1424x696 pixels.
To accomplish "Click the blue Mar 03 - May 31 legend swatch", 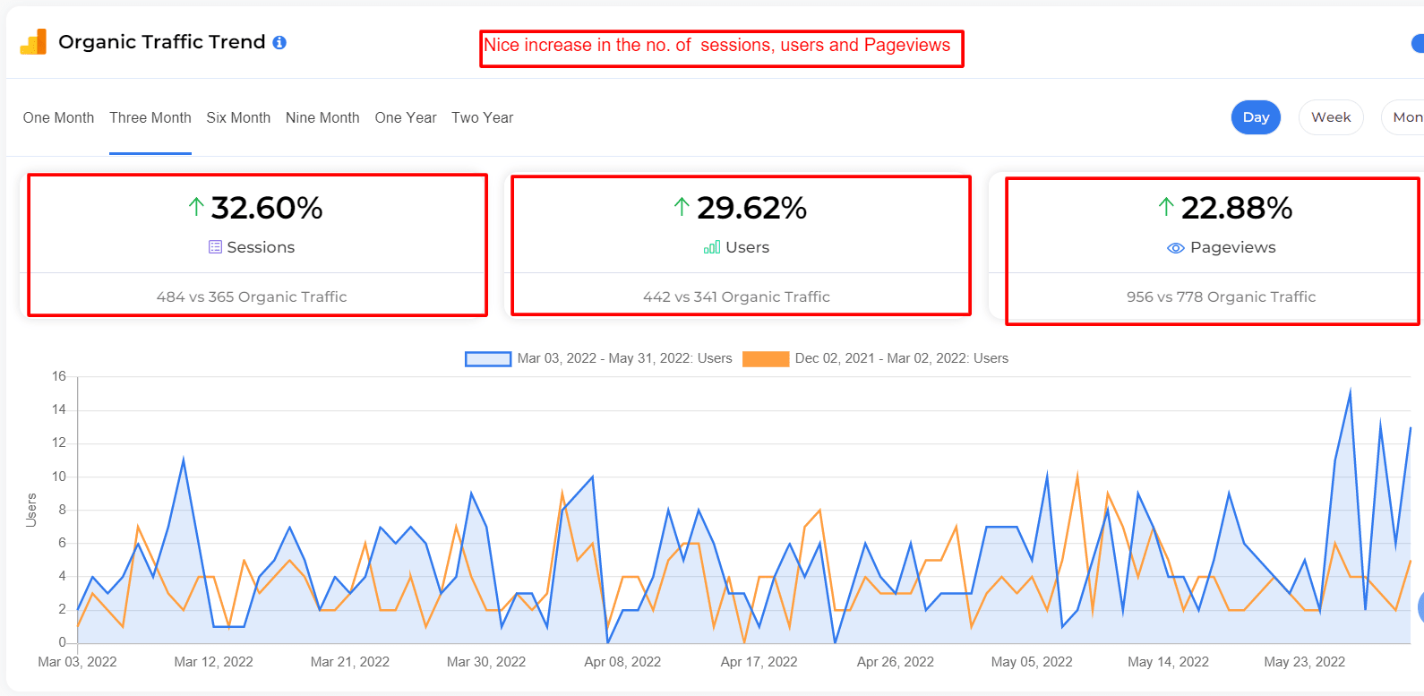I will 488,359.
